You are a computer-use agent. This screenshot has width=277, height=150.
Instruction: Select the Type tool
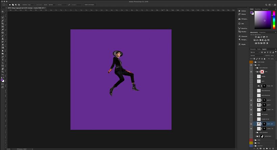point(3,59)
